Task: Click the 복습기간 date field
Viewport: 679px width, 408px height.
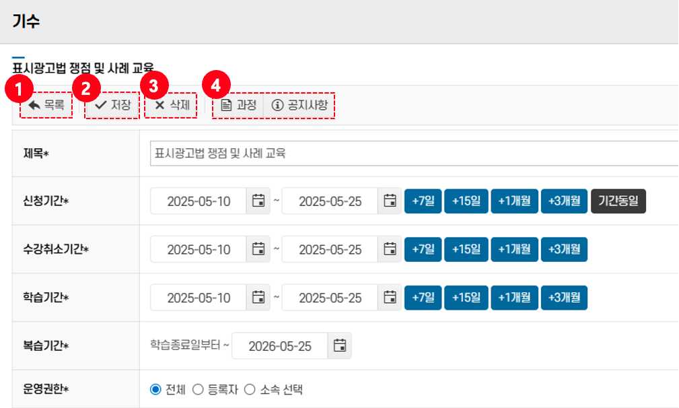Action: 279,346
